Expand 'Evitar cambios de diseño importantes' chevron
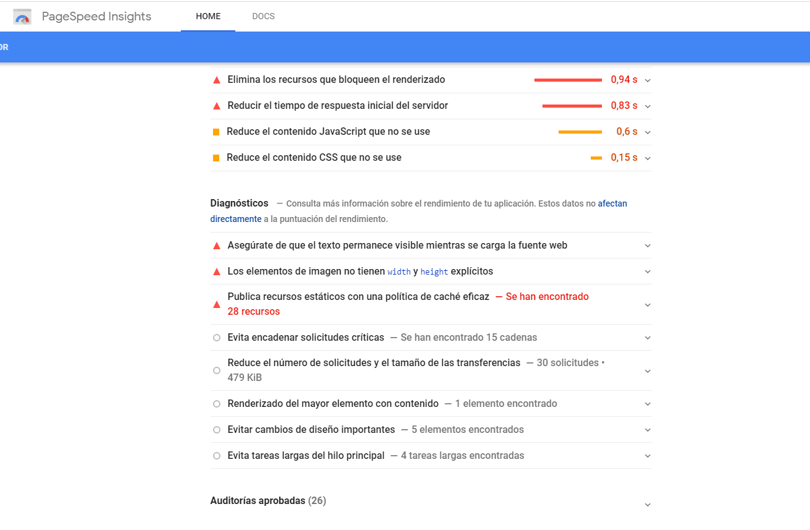The width and height of the screenshot is (810, 530). (648, 430)
